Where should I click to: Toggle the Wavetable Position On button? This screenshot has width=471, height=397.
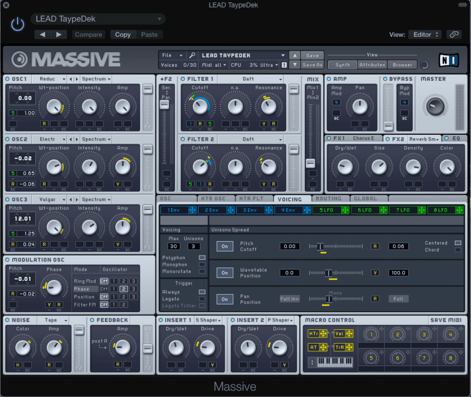[224, 273]
